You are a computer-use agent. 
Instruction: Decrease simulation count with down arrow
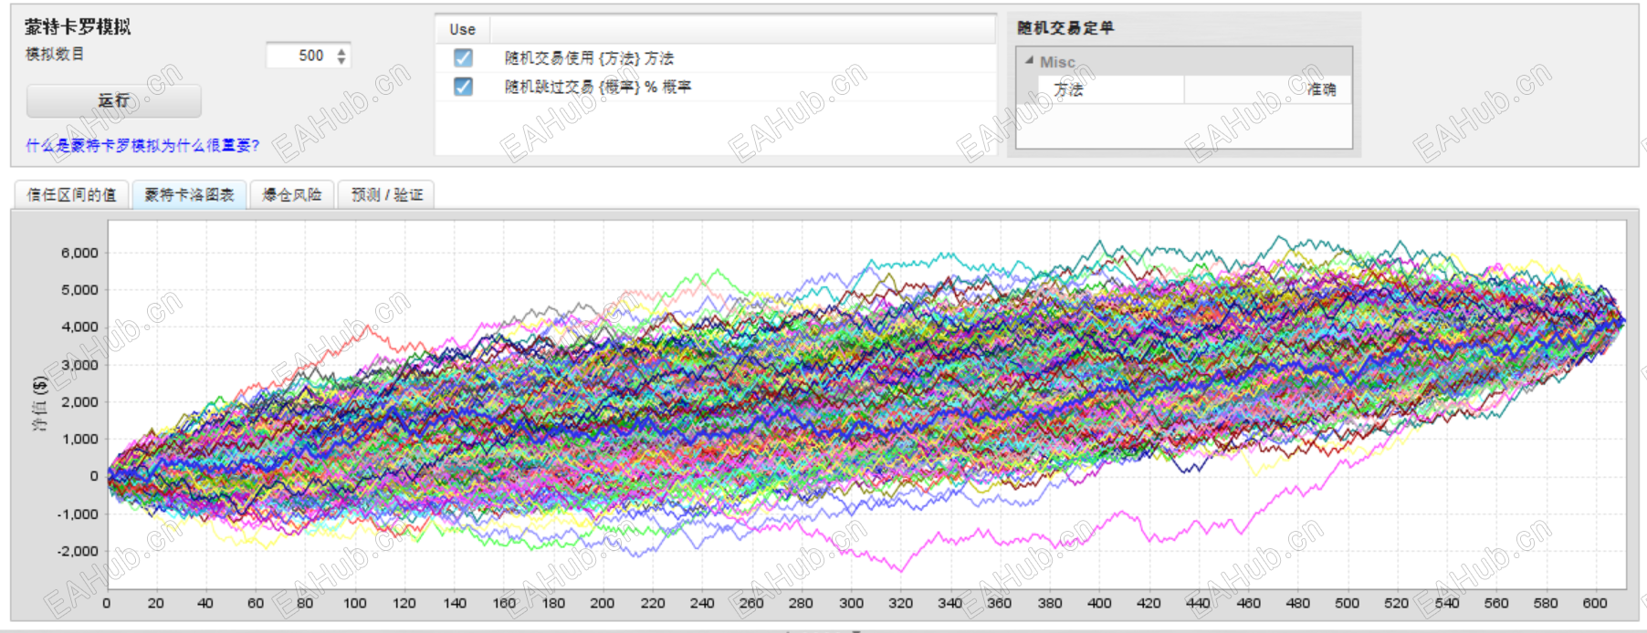[341, 61]
